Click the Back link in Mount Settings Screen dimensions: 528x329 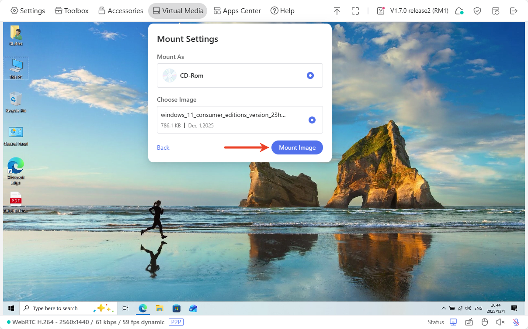pos(163,147)
